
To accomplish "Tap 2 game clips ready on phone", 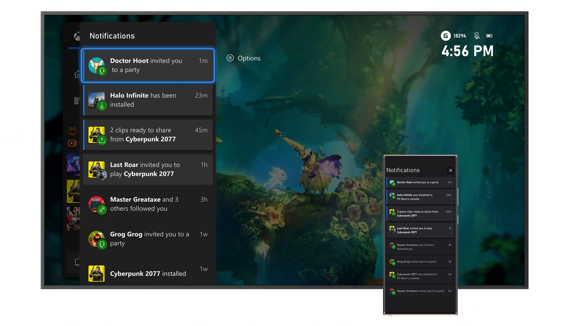I will pyautogui.click(x=420, y=213).
